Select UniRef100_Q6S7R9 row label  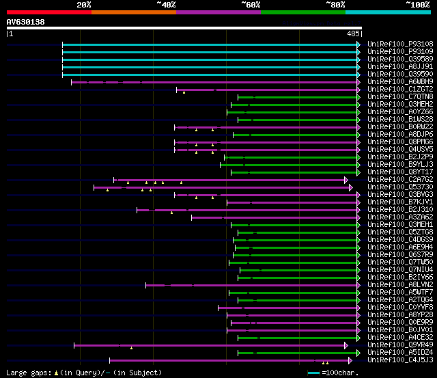pos(400,255)
